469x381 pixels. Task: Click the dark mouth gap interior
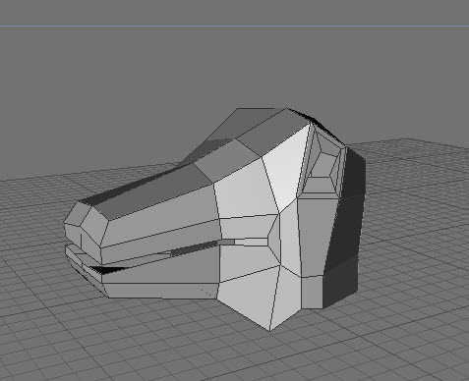[x=194, y=248]
